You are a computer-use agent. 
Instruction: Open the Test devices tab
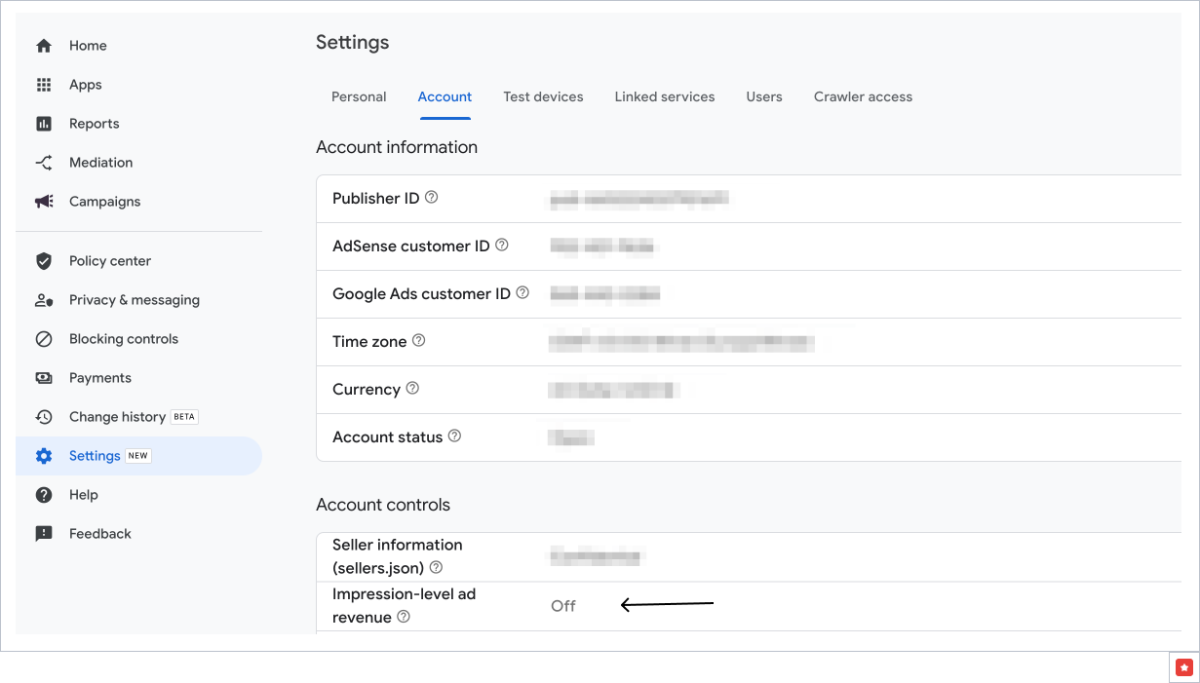(x=543, y=96)
